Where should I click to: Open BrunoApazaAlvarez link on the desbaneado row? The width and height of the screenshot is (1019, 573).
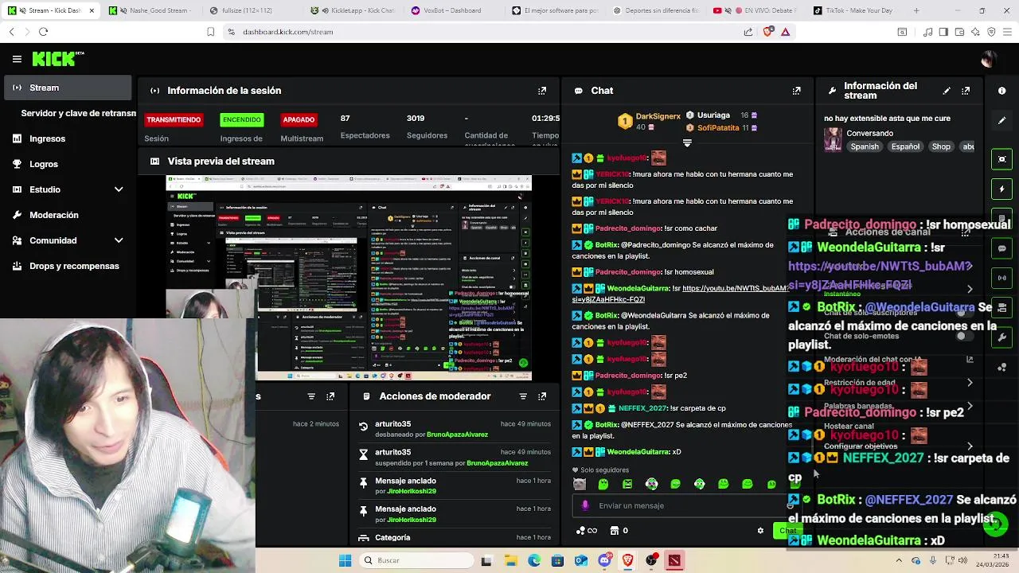click(x=457, y=435)
